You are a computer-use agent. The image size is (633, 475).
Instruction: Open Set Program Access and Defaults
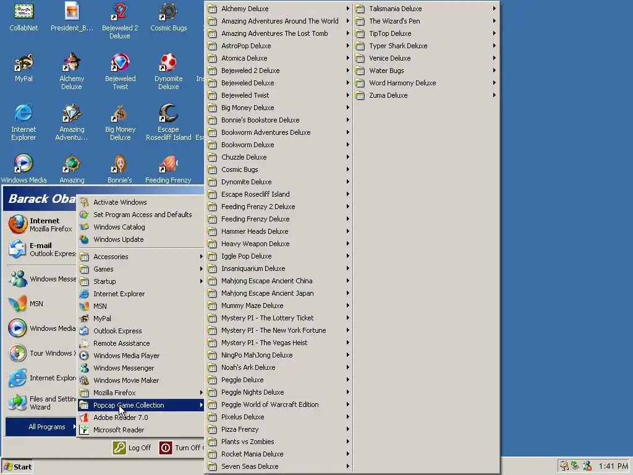click(141, 215)
